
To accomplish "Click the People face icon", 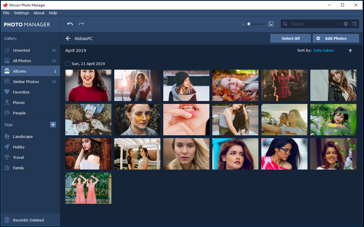I will pyautogui.click(x=7, y=113).
